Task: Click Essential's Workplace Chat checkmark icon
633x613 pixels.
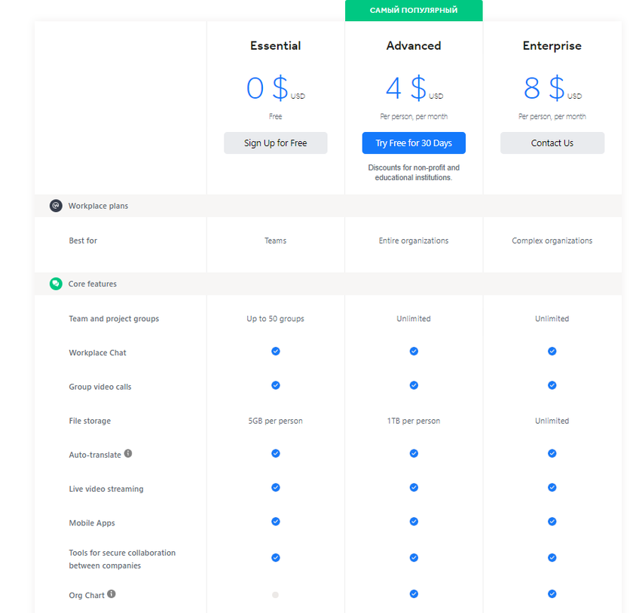Action: 276,351
